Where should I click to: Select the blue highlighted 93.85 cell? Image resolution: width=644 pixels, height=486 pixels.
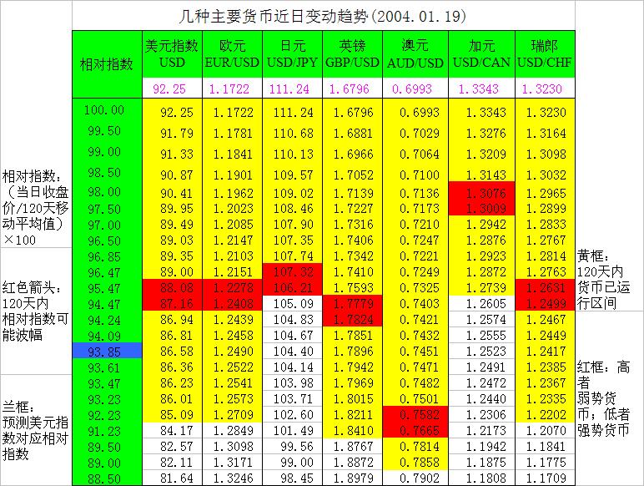[x=108, y=351]
